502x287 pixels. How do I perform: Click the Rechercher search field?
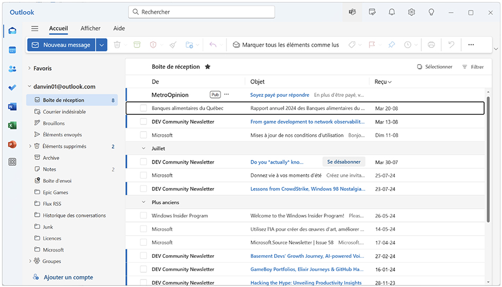click(201, 12)
